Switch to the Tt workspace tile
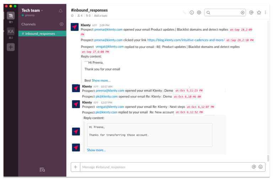Image resolution: width=273 pixels, height=181 pixels. pos(11,16)
